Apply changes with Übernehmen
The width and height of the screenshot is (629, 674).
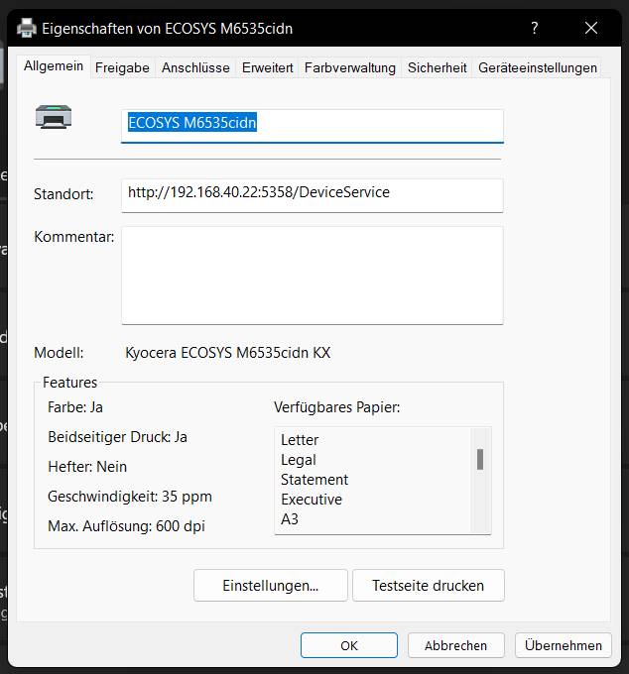(x=564, y=645)
